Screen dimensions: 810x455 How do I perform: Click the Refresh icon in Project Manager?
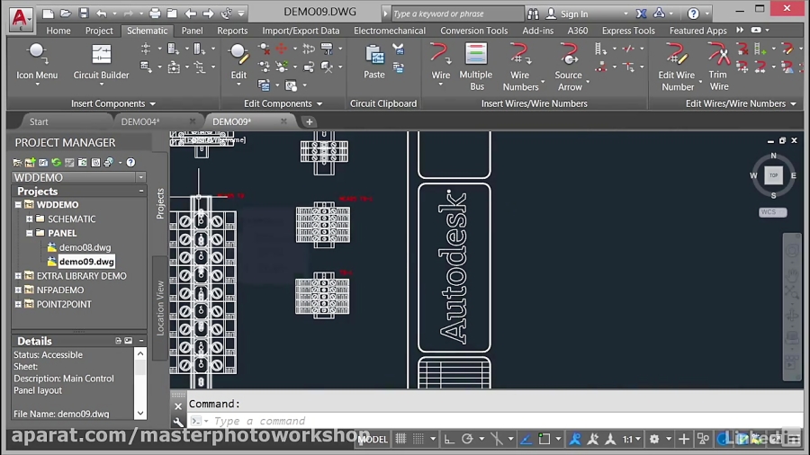click(x=57, y=163)
